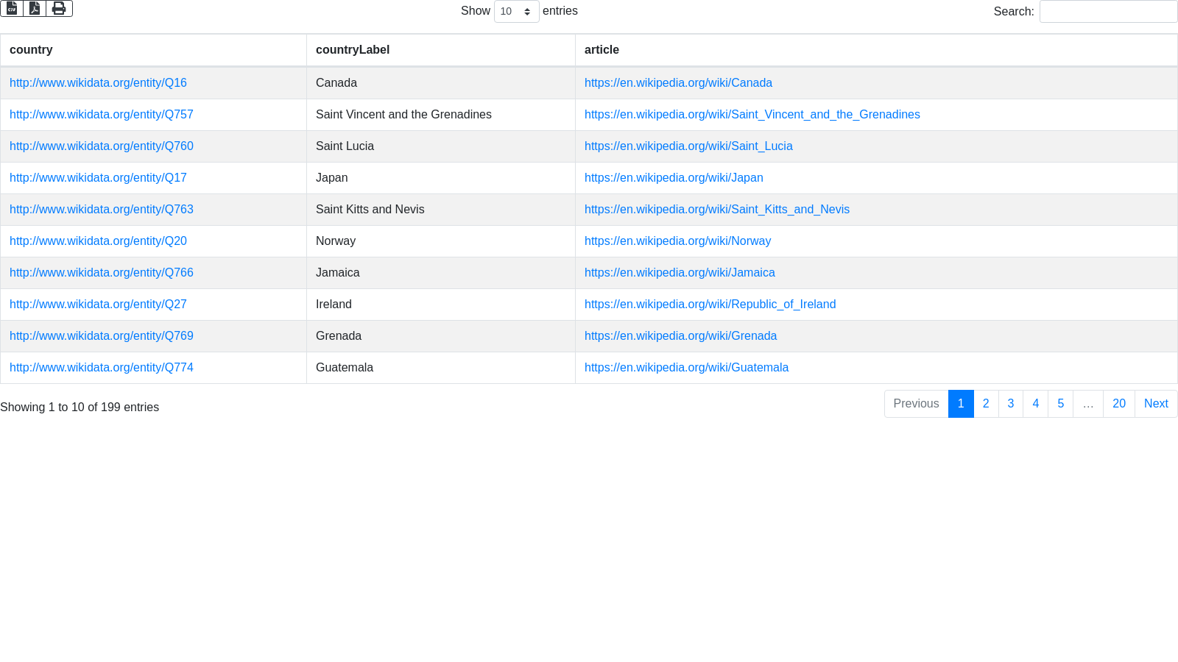Open the Republic_of_Ireland Wikipedia link
The image size is (1178, 662).
coord(710,305)
